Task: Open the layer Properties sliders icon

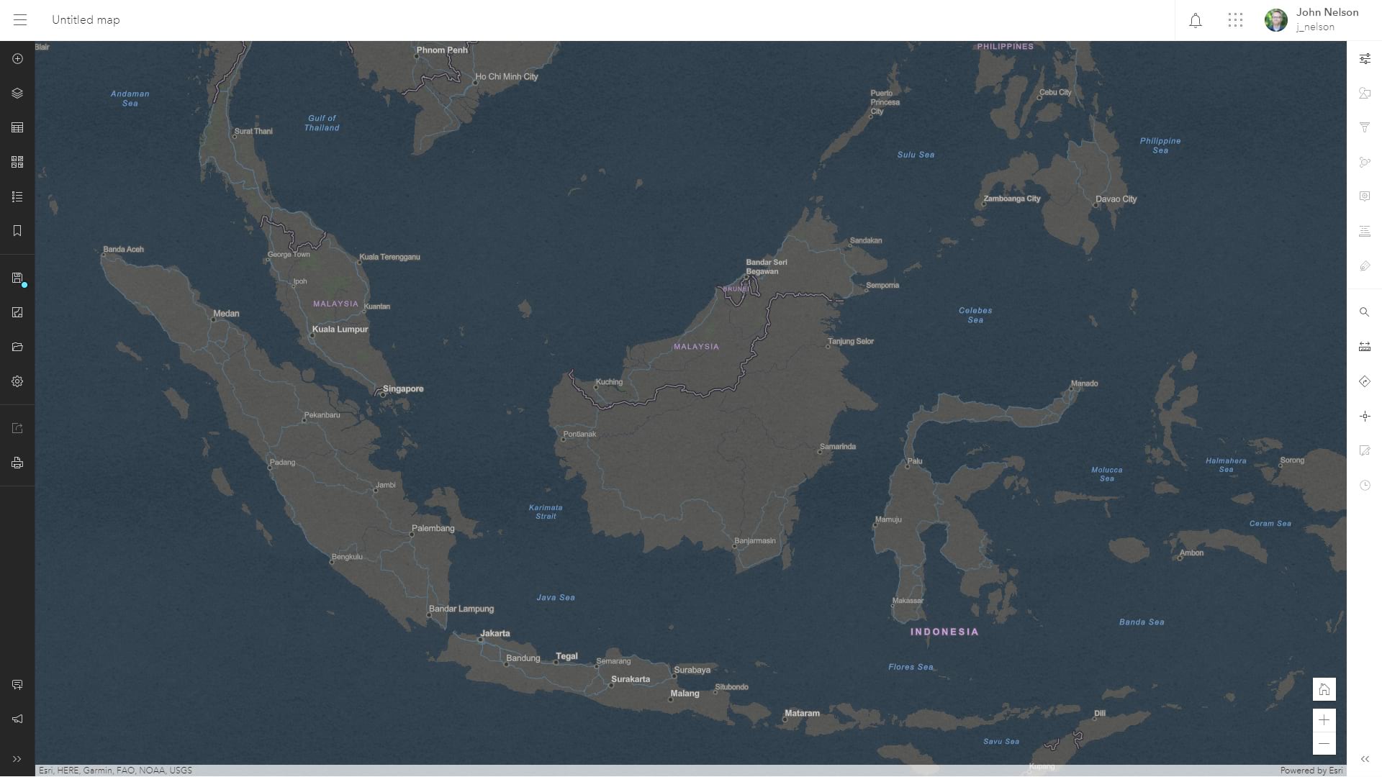Action: tap(1364, 59)
